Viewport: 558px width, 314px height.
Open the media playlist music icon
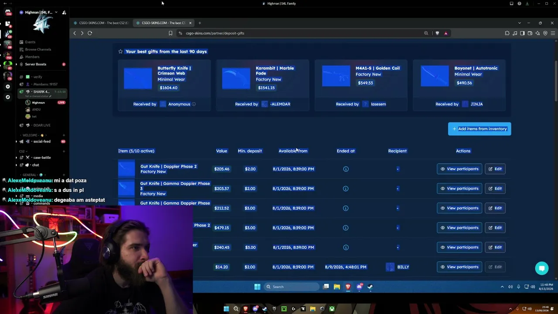tap(515, 33)
